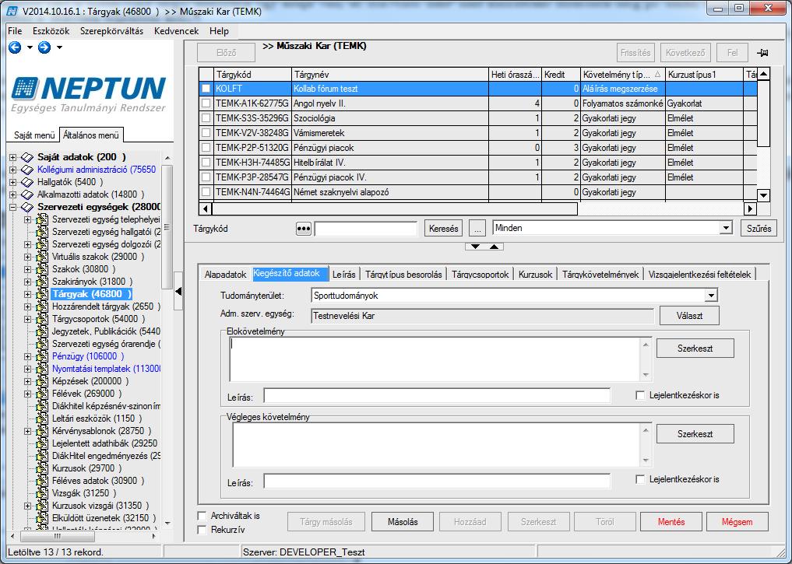This screenshot has height=564, width=792.
Task: Toggle the Rekurzív checkbox
Action: click(202, 530)
